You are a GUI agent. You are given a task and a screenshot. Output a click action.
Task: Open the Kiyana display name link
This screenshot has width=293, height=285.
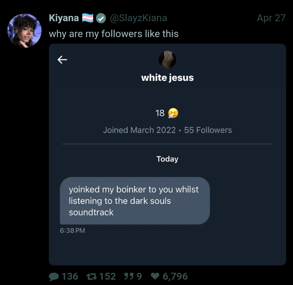64,18
